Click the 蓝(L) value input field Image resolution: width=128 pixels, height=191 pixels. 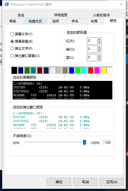tap(92, 58)
